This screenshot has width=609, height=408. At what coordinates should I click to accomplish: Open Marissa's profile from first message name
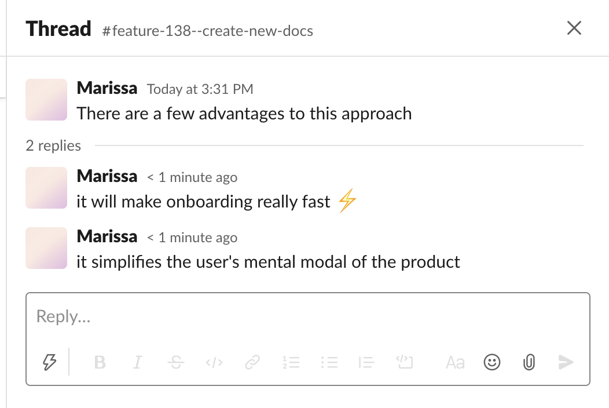click(x=107, y=88)
